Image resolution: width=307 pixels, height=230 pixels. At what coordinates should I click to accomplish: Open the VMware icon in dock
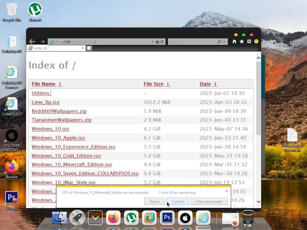[149, 218]
